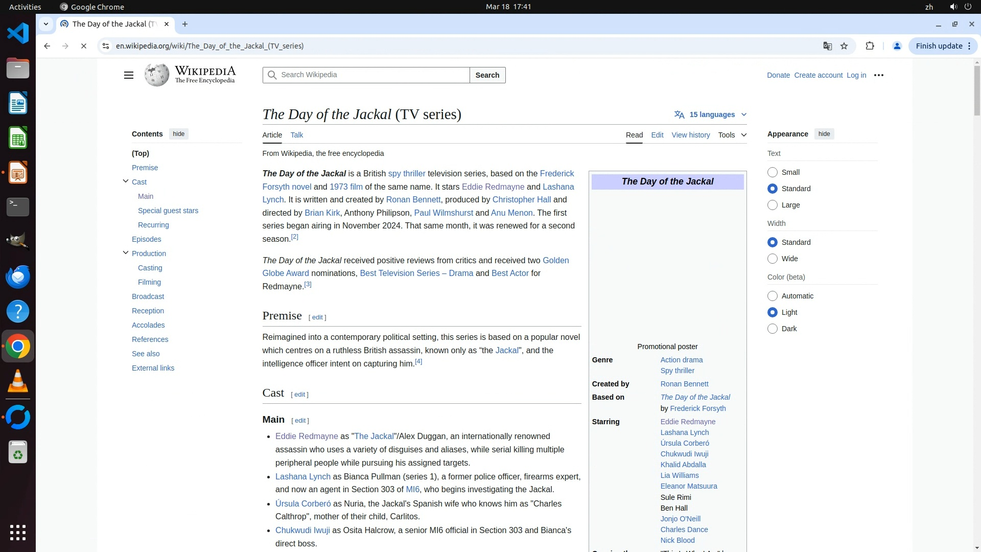The image size is (981, 552).
Task: Expand the 15 languages dropdown
Action: point(711,114)
